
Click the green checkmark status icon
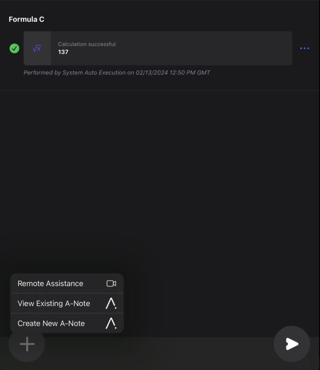(15, 49)
